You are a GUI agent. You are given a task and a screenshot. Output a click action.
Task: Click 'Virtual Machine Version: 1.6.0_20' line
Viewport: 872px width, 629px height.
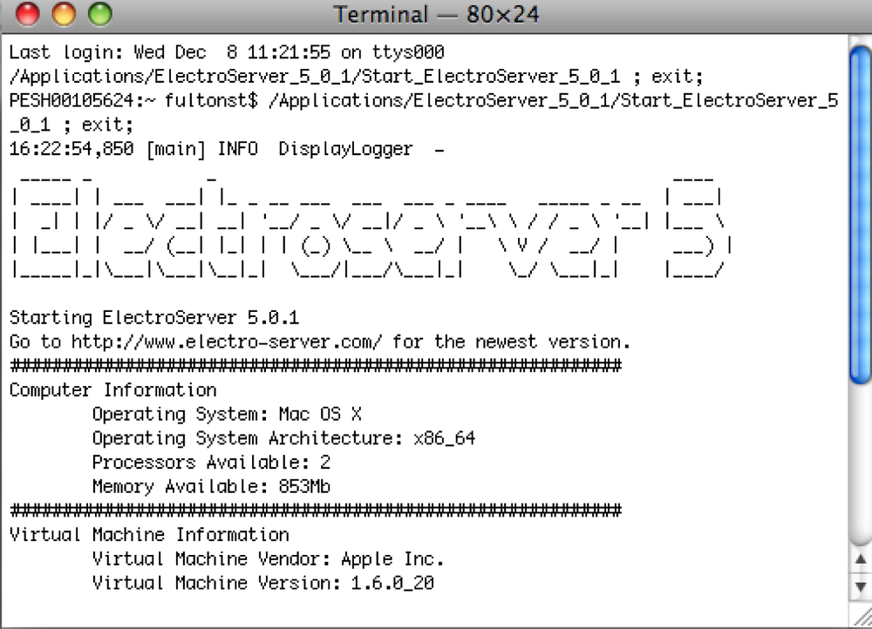pyautogui.click(x=263, y=583)
